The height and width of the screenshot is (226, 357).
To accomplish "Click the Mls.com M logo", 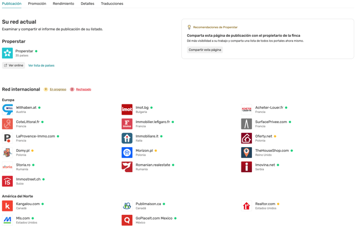I will tap(7, 220).
